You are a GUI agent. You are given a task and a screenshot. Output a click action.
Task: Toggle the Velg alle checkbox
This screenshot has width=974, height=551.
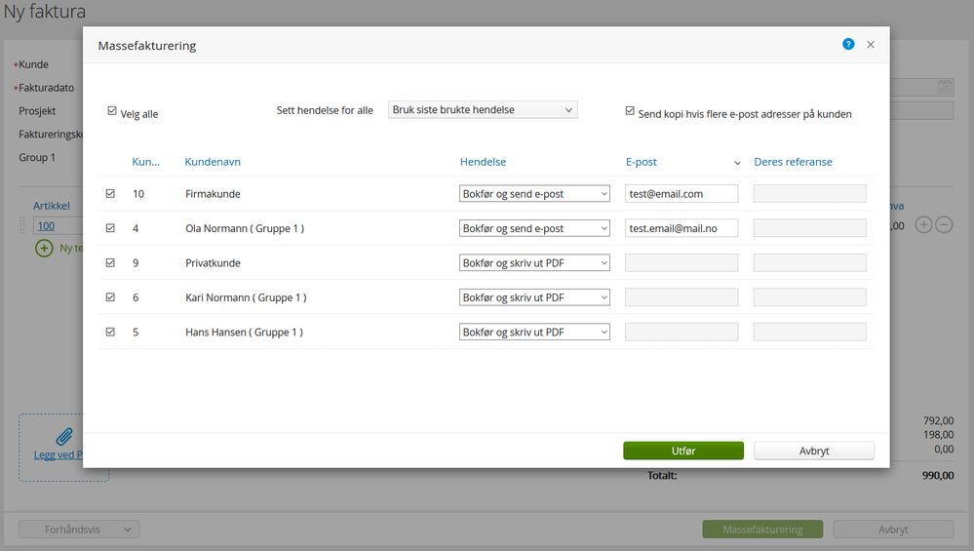112,112
